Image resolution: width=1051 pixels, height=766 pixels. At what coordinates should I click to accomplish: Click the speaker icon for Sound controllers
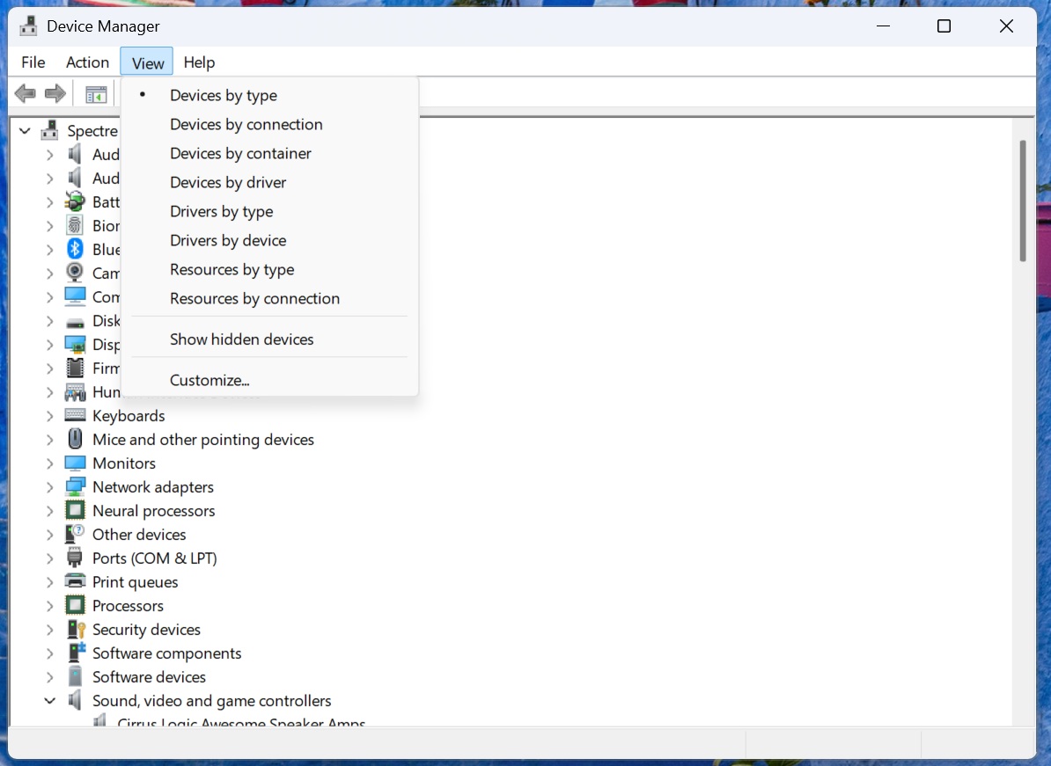coord(75,700)
